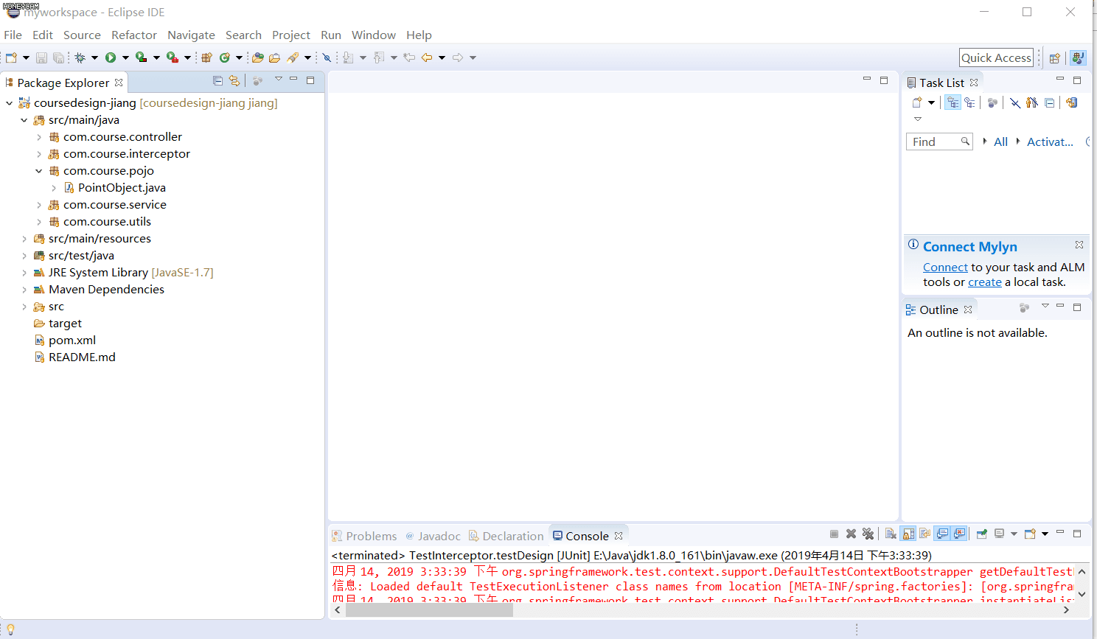Select the target folder in Package Explorer
This screenshot has height=639, width=1097.
click(x=58, y=324)
